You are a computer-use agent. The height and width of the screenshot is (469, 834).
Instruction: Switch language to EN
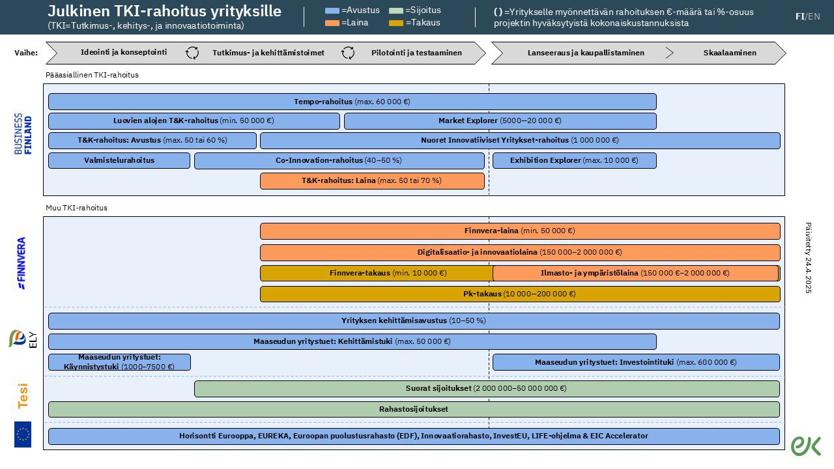point(814,16)
